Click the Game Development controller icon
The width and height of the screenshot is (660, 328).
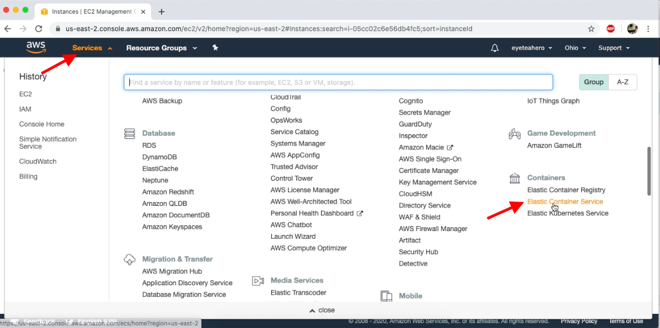(514, 133)
